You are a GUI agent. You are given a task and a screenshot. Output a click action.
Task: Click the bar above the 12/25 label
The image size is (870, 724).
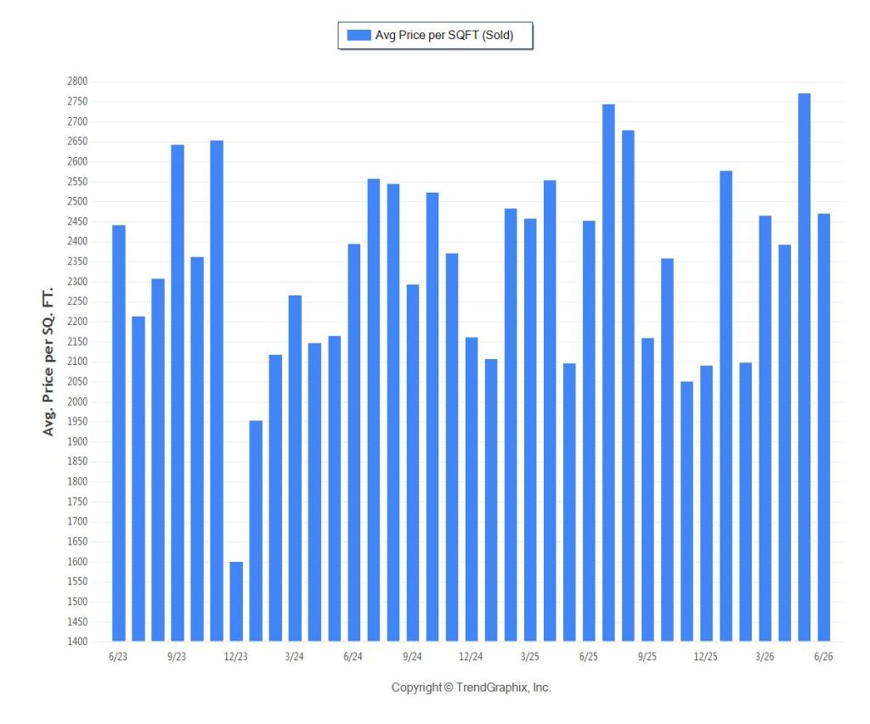[x=706, y=503]
